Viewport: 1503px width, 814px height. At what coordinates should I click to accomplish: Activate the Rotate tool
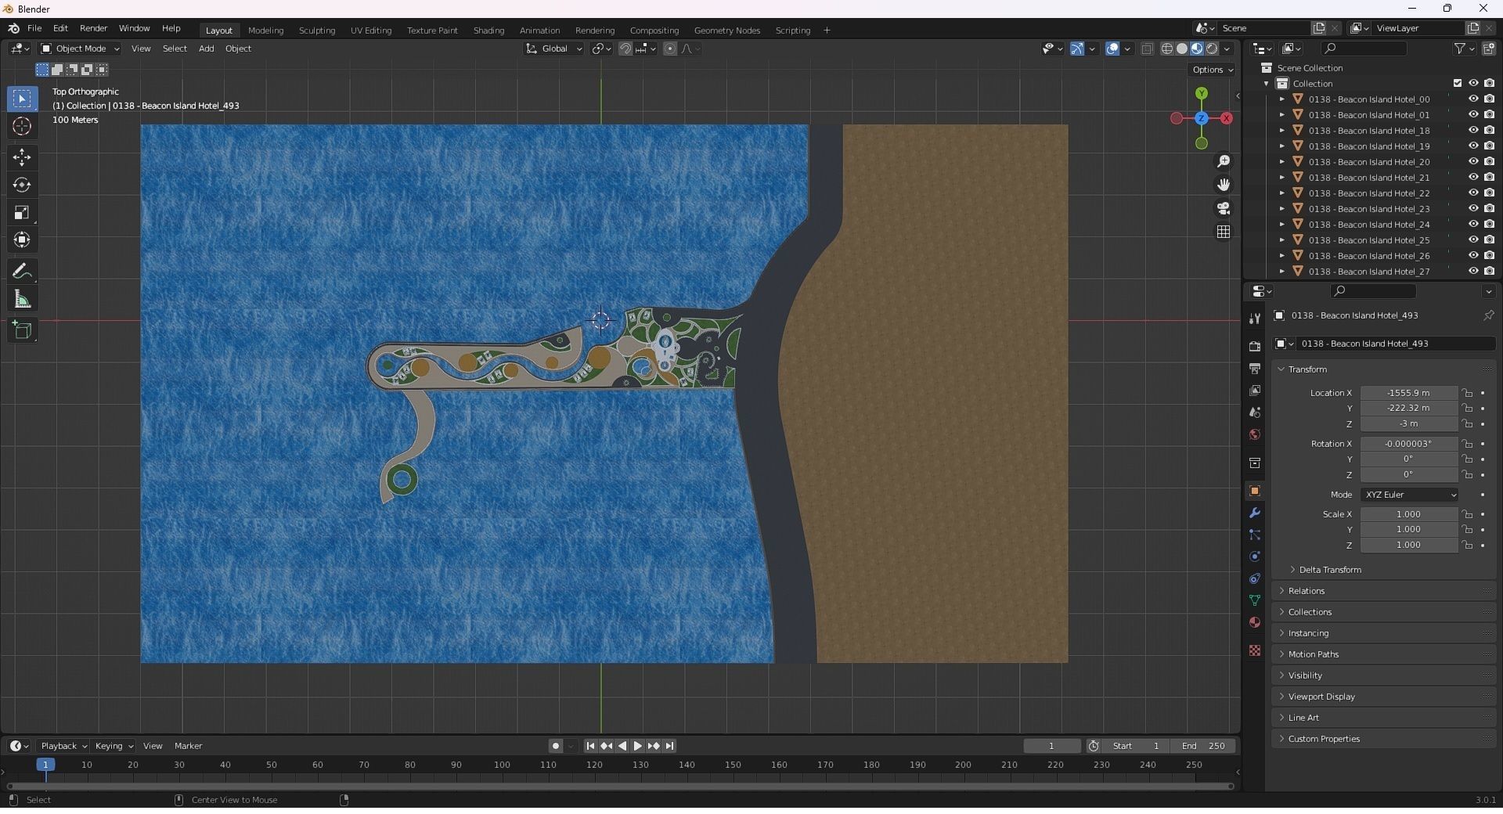point(22,185)
